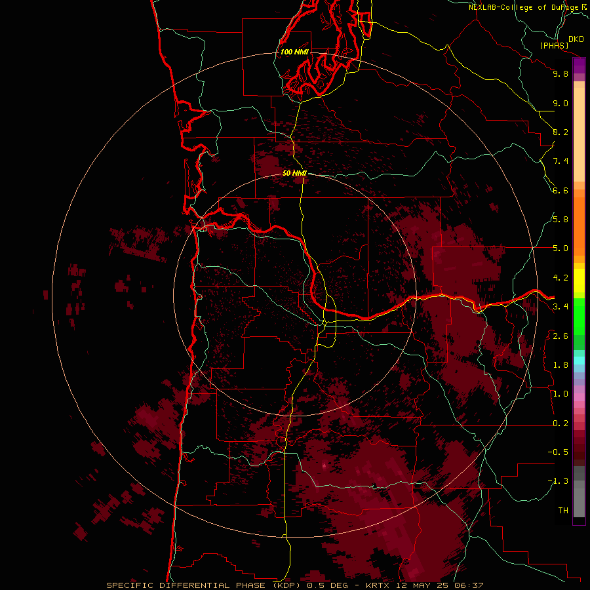The image size is (590, 590).
Task: Click the 7.4 scale value
Action: (x=560, y=161)
